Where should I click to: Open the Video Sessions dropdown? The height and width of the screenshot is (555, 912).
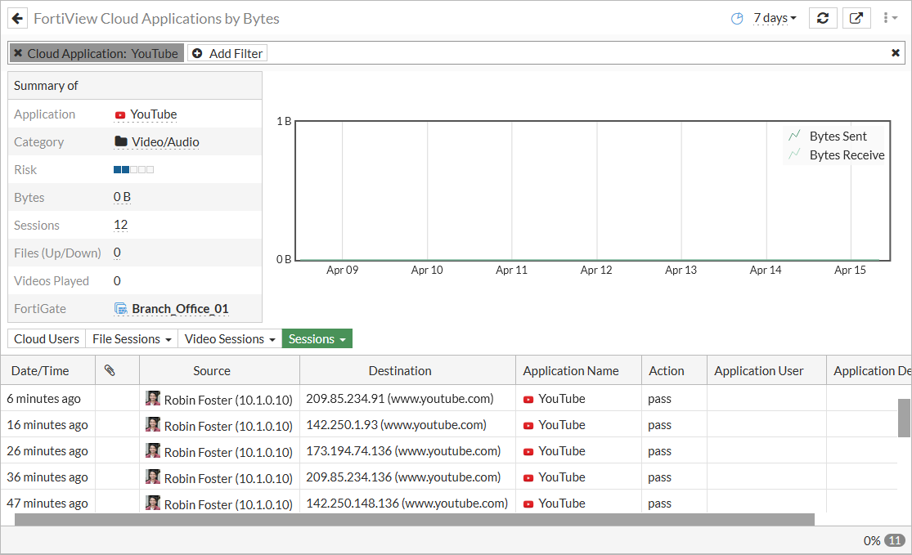tap(230, 339)
